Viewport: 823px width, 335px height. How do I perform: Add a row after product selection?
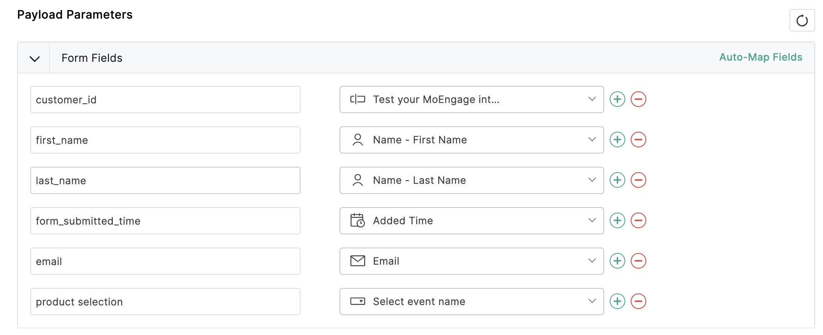(x=617, y=302)
